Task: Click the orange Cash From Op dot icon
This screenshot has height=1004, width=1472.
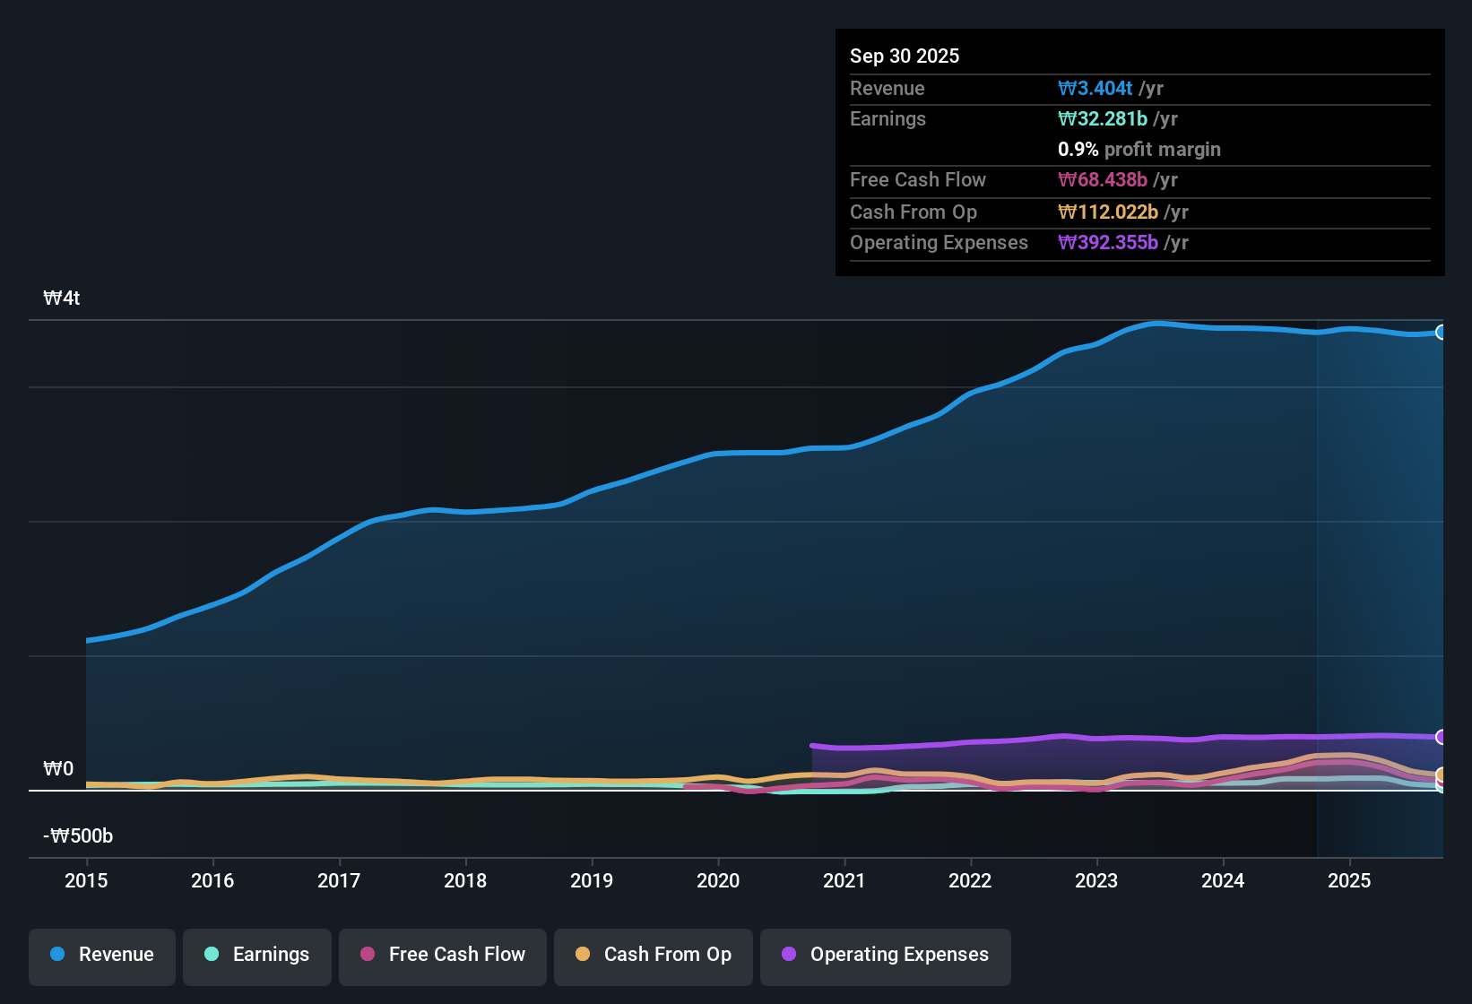Action: point(583,955)
